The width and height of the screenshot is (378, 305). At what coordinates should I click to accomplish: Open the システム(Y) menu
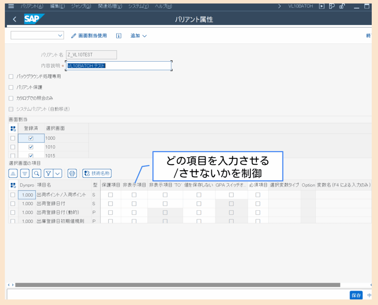(x=138, y=6)
